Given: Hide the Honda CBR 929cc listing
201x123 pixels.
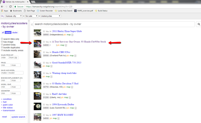Looking at the screenshot, I should 75,56.
